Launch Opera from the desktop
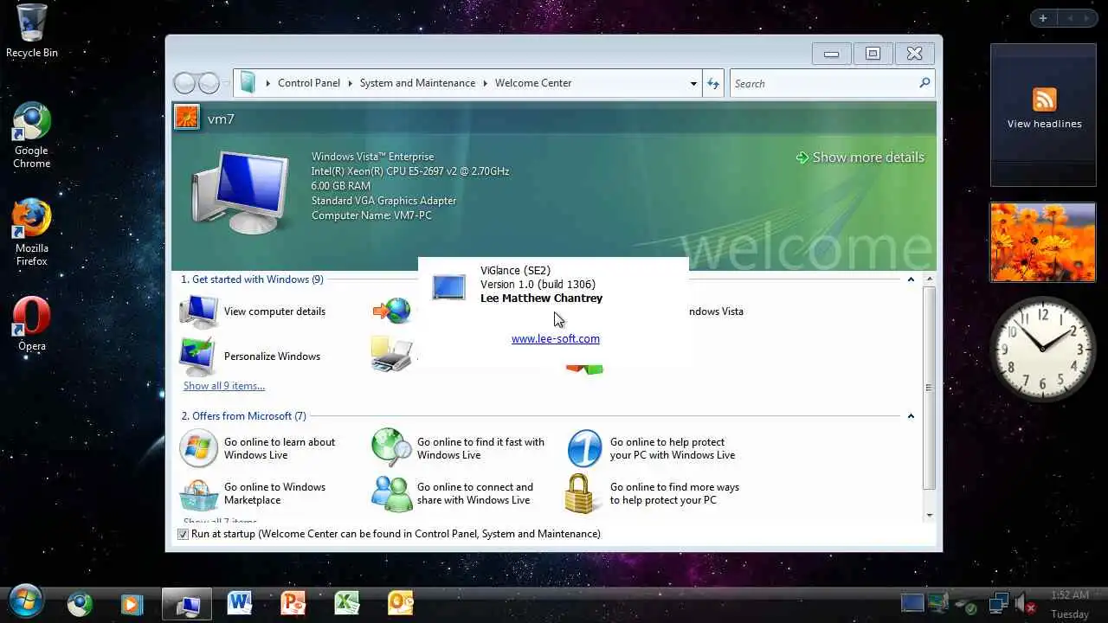This screenshot has width=1108, height=623. point(32,324)
